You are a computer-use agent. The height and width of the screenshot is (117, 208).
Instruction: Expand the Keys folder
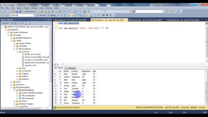point(17,68)
